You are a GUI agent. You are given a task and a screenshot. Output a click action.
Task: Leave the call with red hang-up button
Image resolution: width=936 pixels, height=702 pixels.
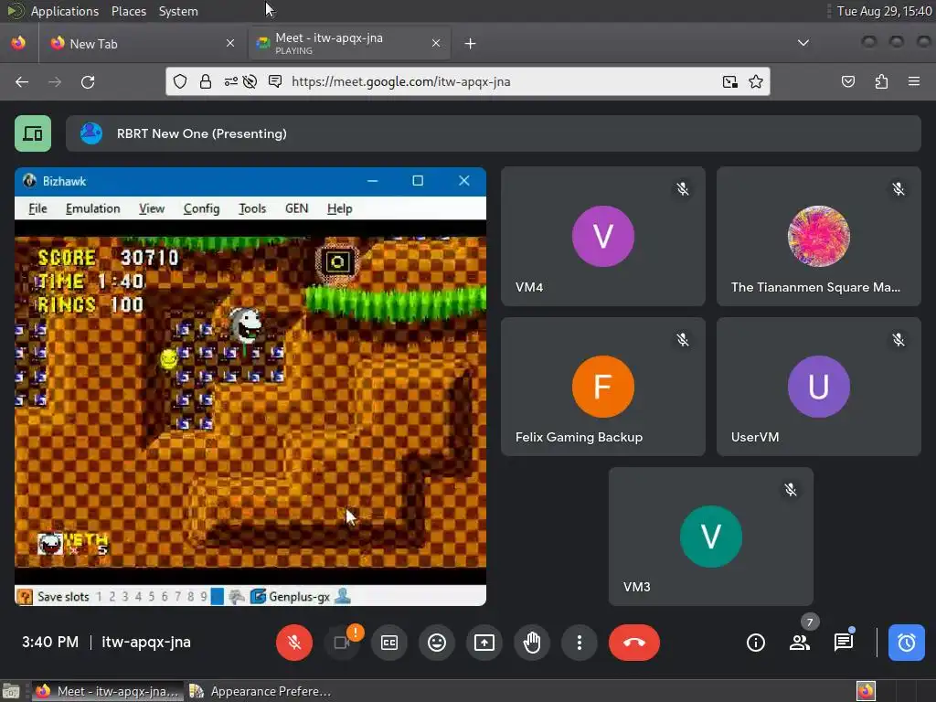coord(634,643)
